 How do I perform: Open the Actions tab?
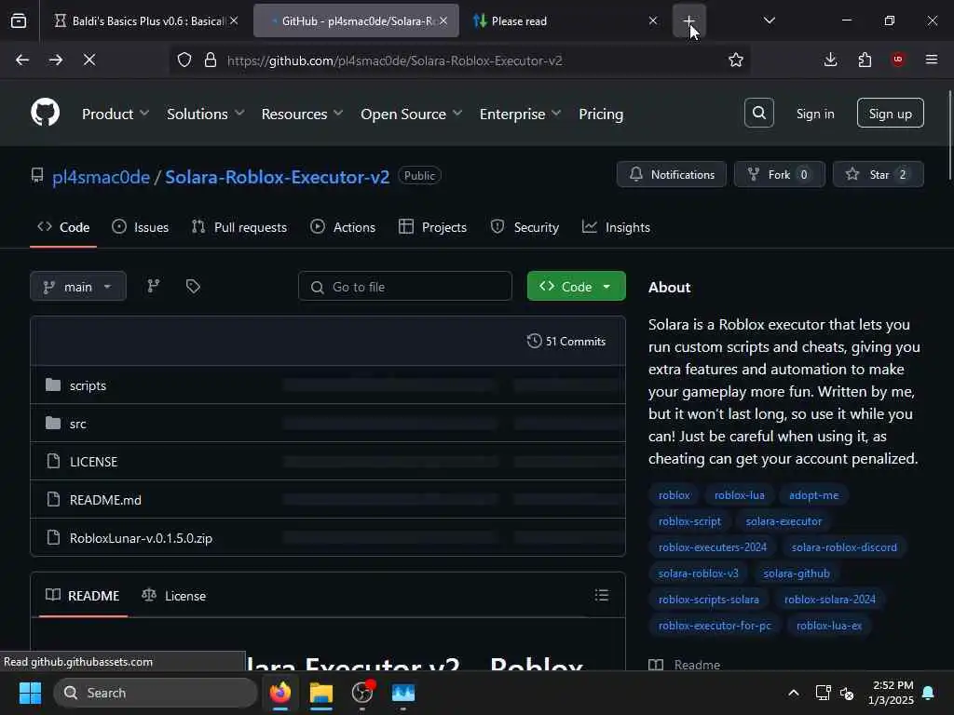[343, 227]
